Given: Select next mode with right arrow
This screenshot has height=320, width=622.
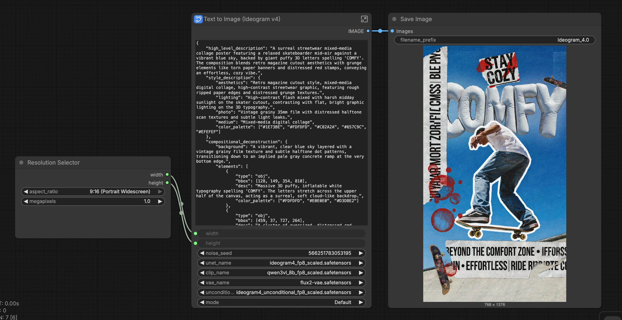Looking at the screenshot, I should click(x=361, y=302).
